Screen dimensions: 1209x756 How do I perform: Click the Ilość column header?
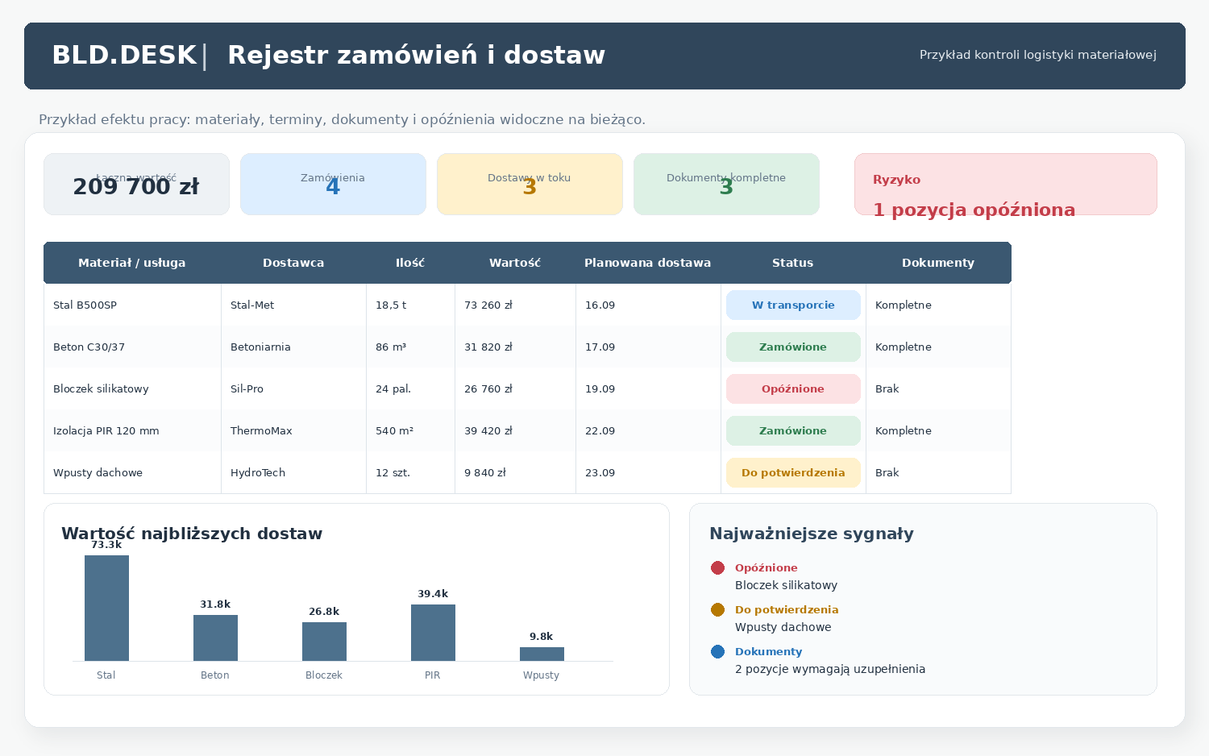coord(410,263)
